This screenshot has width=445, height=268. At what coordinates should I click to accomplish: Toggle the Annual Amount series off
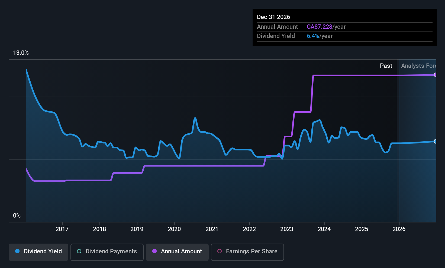pyautogui.click(x=177, y=251)
